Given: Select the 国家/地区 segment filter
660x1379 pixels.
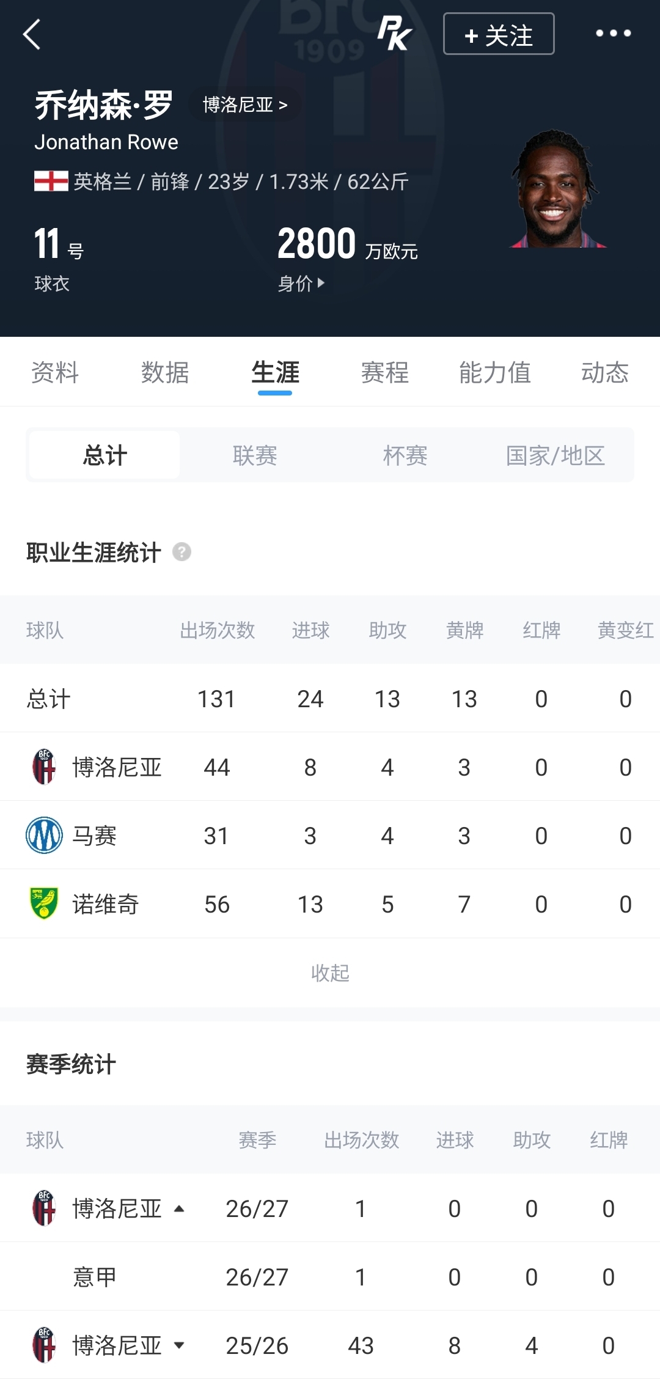Looking at the screenshot, I should coord(555,455).
